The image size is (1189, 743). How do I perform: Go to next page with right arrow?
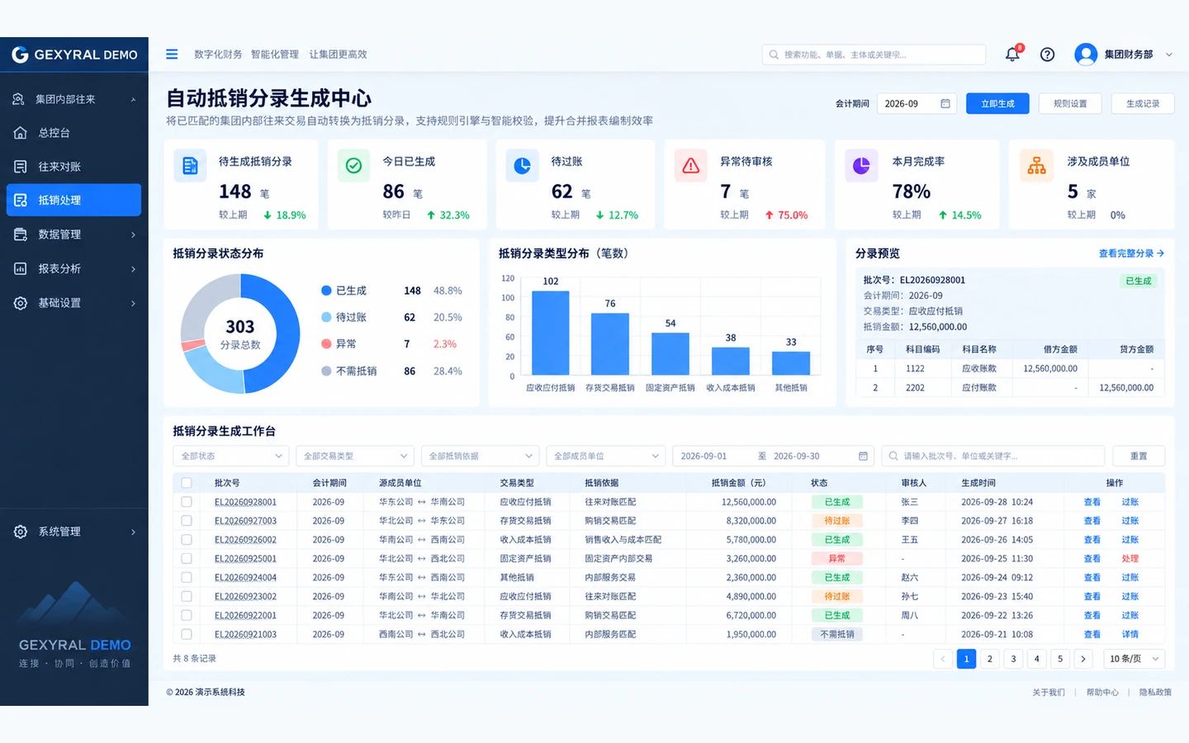click(x=1083, y=659)
